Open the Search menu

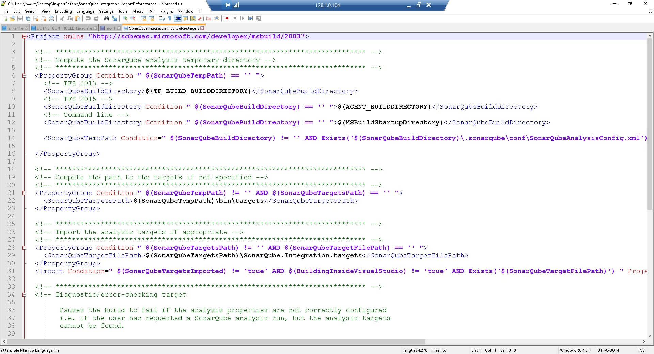[x=31, y=11]
